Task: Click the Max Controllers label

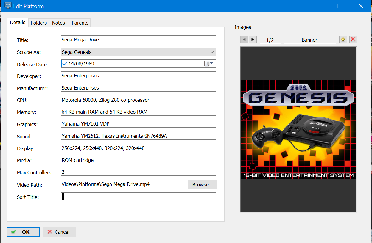Action: pyautogui.click(x=35, y=173)
